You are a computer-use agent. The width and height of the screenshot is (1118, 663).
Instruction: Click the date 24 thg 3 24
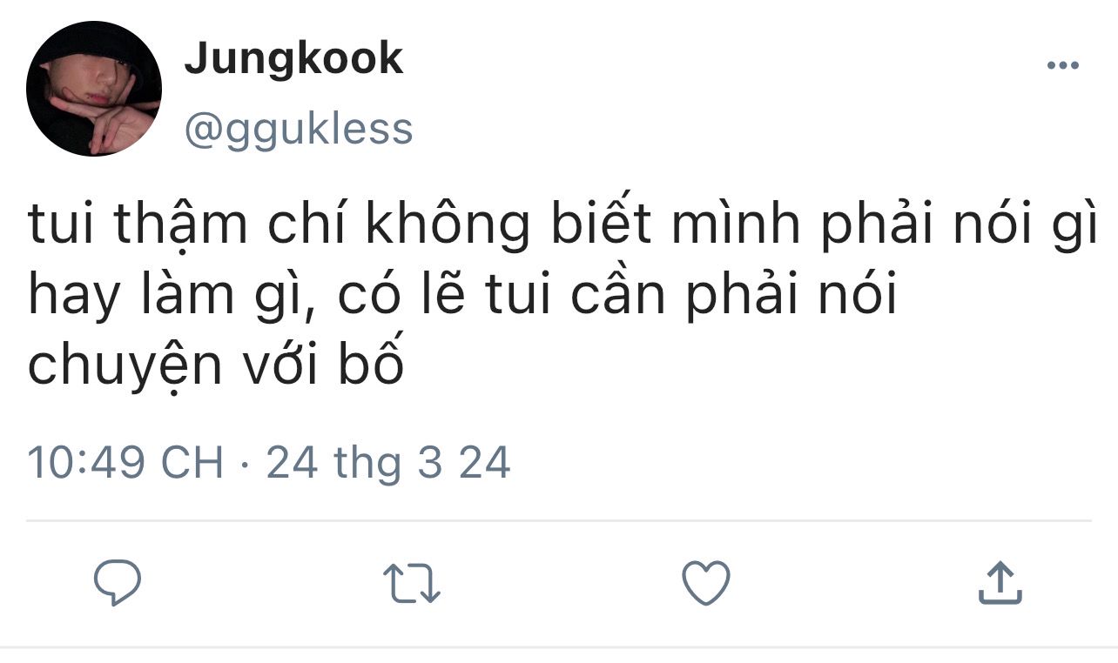pyautogui.click(x=388, y=462)
